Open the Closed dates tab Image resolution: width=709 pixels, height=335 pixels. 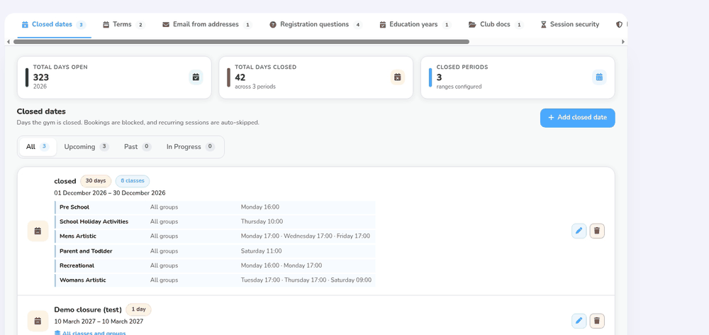click(x=54, y=24)
